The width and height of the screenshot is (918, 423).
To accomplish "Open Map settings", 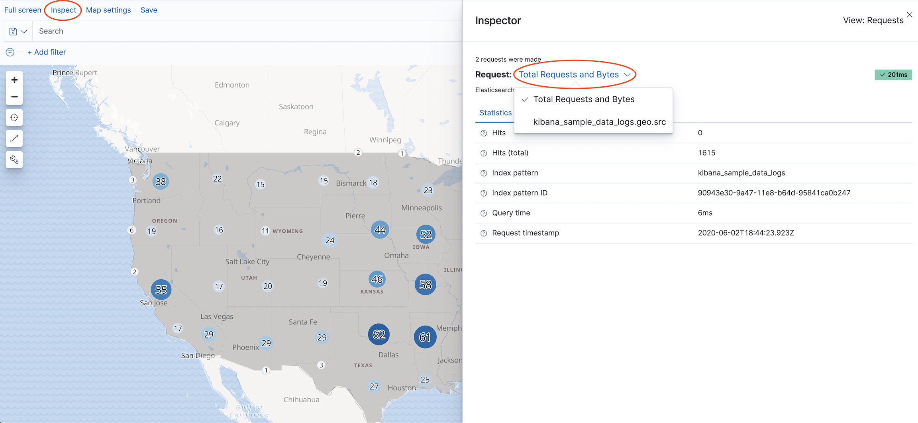I will 108,10.
